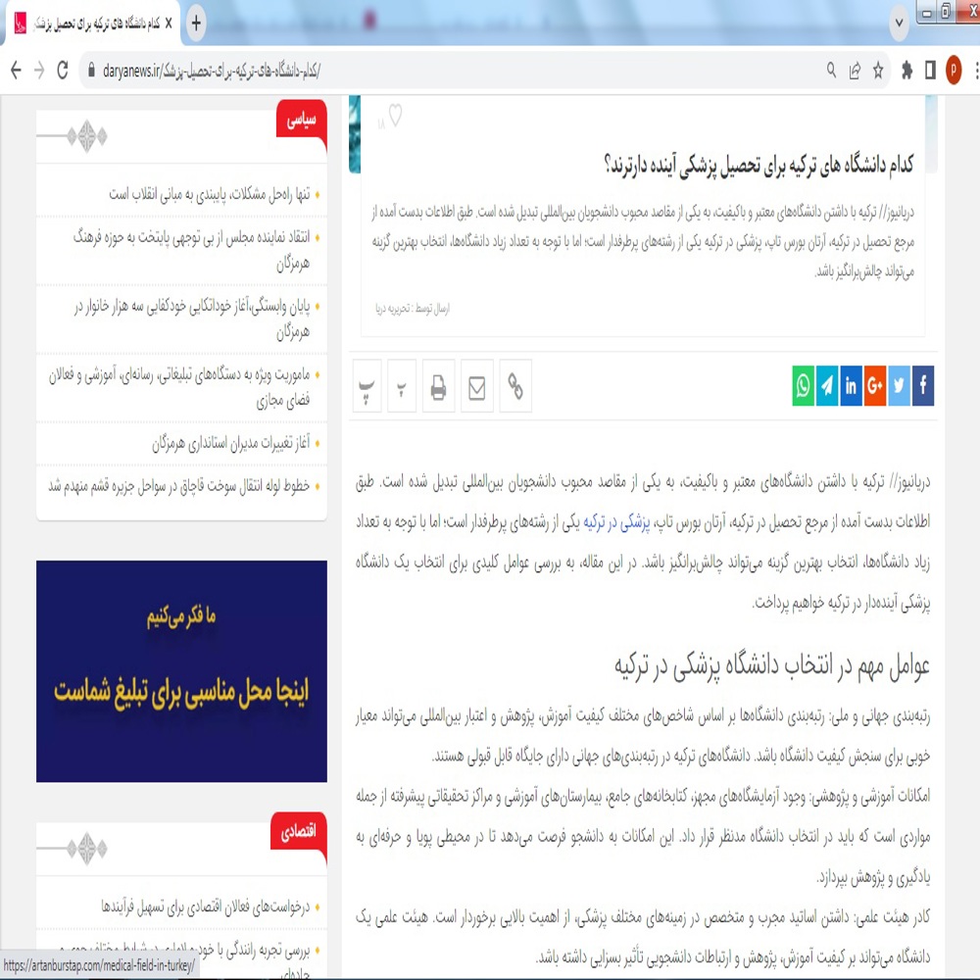Open the tab search dropdown arrow
The height and width of the screenshot is (980, 980).
tap(899, 24)
